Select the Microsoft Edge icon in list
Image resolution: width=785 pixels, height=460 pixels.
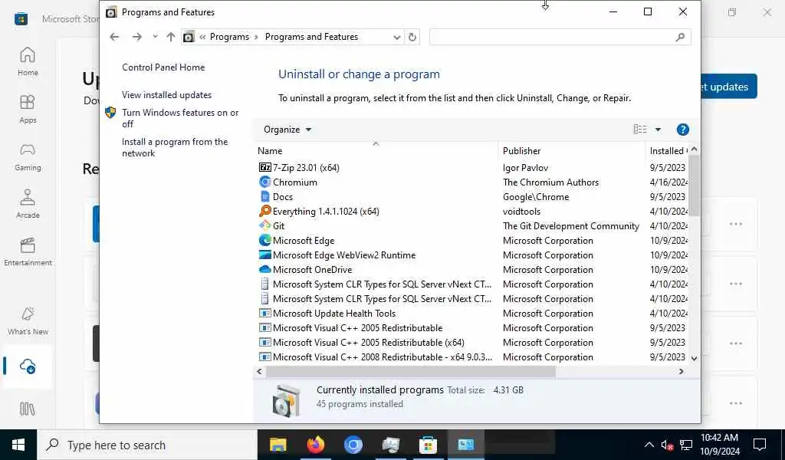264,240
